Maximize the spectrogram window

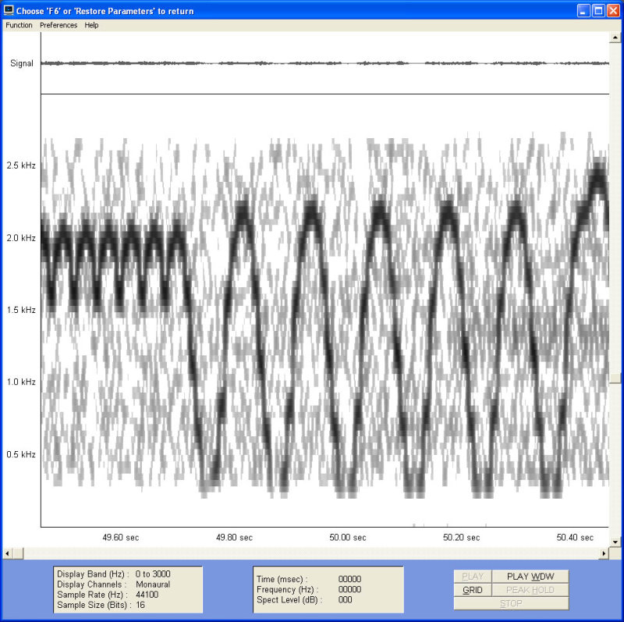[x=598, y=11]
